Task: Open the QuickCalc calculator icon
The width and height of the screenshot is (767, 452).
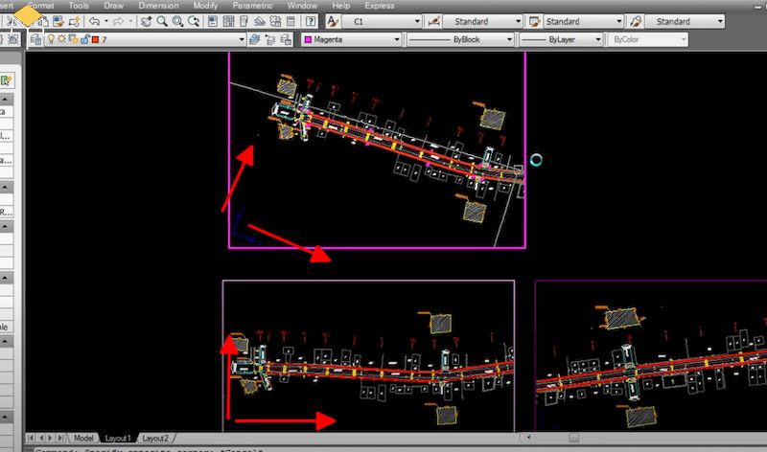Action: [291, 21]
